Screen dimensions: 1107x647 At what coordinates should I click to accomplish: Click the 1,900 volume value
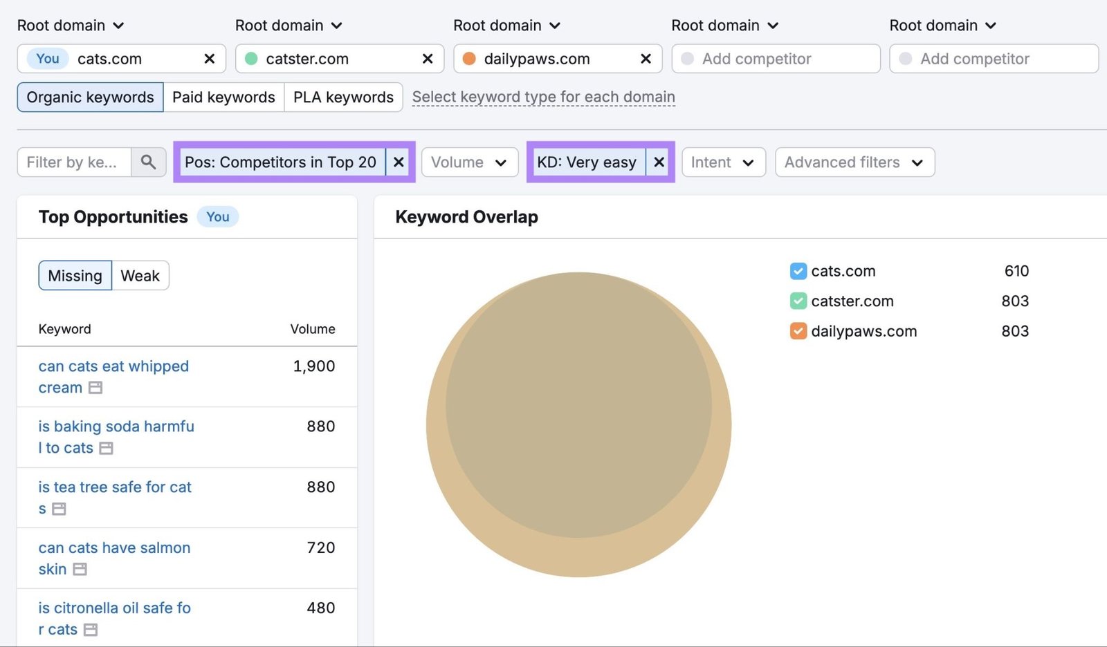coord(314,366)
